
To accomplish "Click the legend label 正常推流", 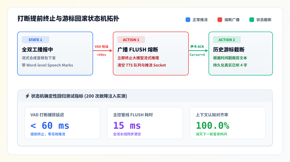I will [200, 20].
